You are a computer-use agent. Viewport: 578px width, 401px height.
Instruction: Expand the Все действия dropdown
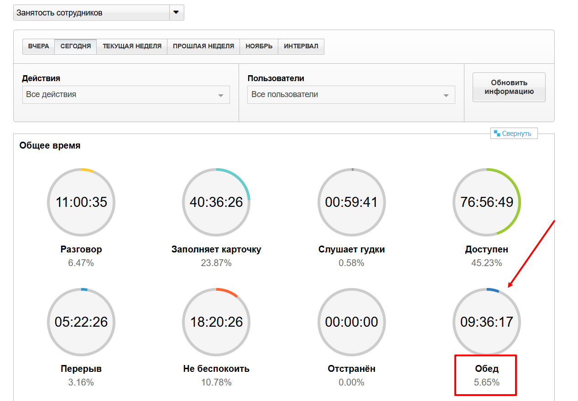tap(125, 95)
